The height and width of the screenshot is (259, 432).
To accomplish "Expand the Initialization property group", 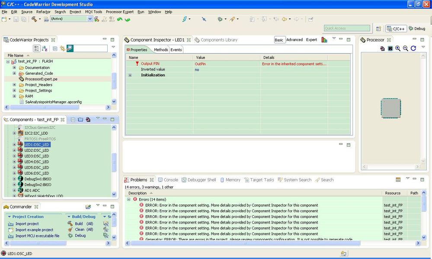I will (x=130, y=75).
